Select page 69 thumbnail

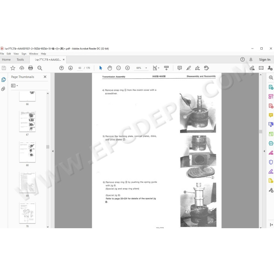click(27, 182)
